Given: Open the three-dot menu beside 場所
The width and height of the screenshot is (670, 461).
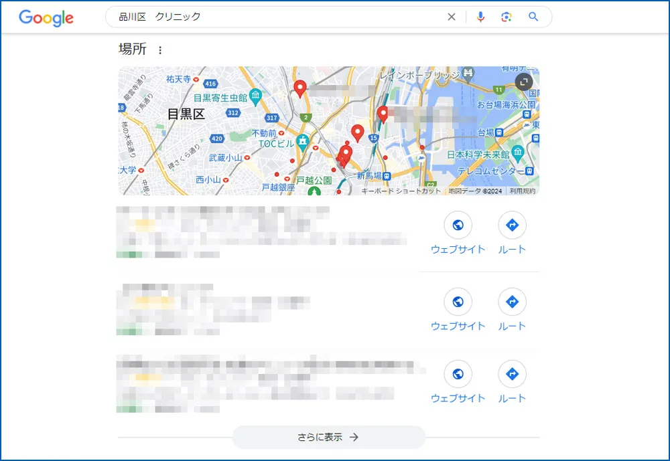Looking at the screenshot, I should pos(160,50).
